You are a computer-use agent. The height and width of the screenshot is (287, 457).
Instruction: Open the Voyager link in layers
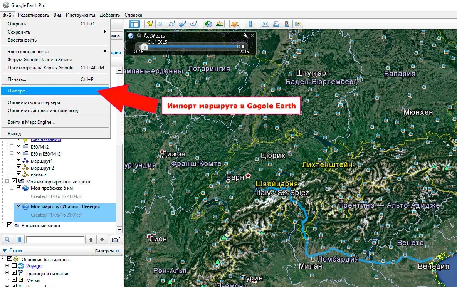pyautogui.click(x=34, y=266)
